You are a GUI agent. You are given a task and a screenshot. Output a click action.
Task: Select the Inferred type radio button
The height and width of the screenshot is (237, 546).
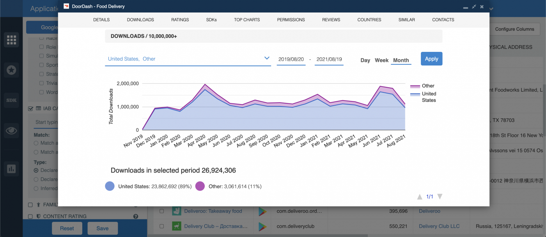tap(36, 188)
